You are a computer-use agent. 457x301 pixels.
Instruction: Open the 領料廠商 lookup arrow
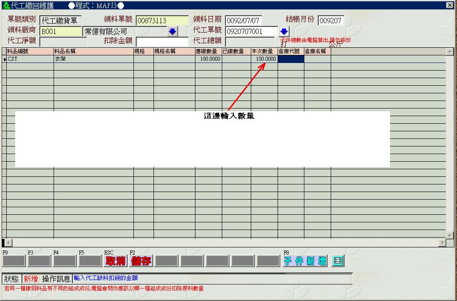[x=172, y=32]
